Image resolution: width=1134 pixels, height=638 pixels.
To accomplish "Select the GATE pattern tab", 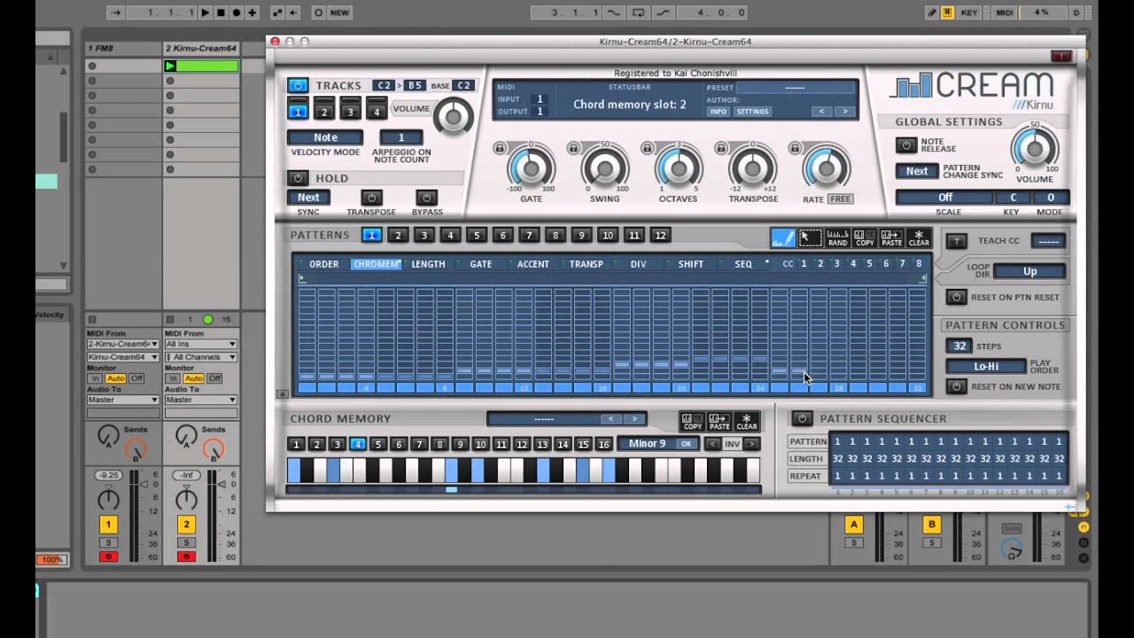I will [x=480, y=264].
